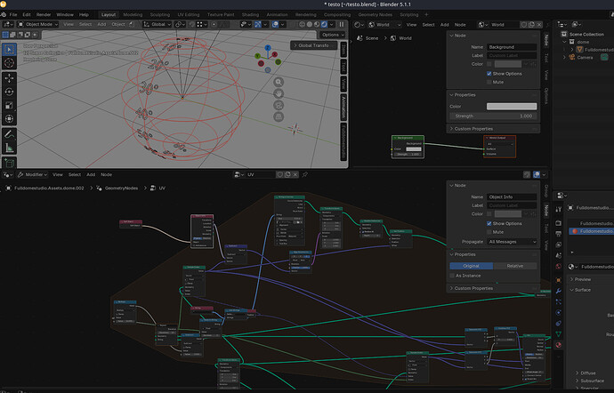Image resolution: width=614 pixels, height=393 pixels.
Task: Open Add menu in geometry node editor
Action: (91, 174)
